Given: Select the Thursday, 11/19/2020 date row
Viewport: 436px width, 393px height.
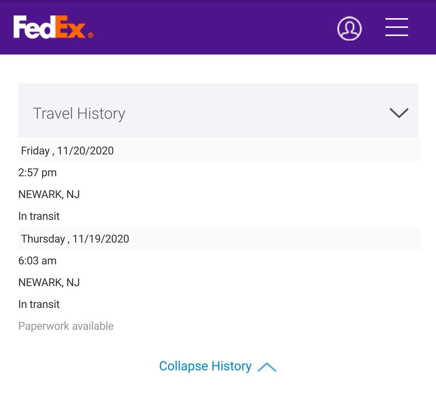Looking at the screenshot, I should [75, 239].
